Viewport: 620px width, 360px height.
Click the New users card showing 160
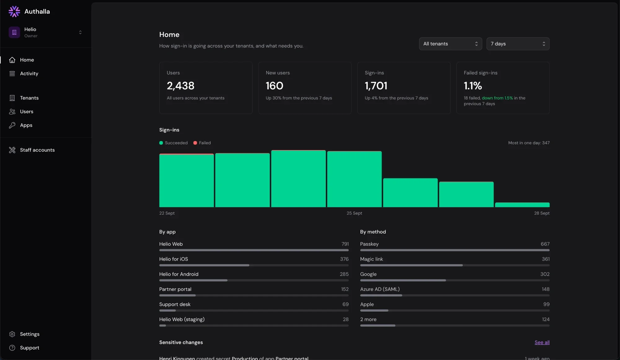pos(305,88)
